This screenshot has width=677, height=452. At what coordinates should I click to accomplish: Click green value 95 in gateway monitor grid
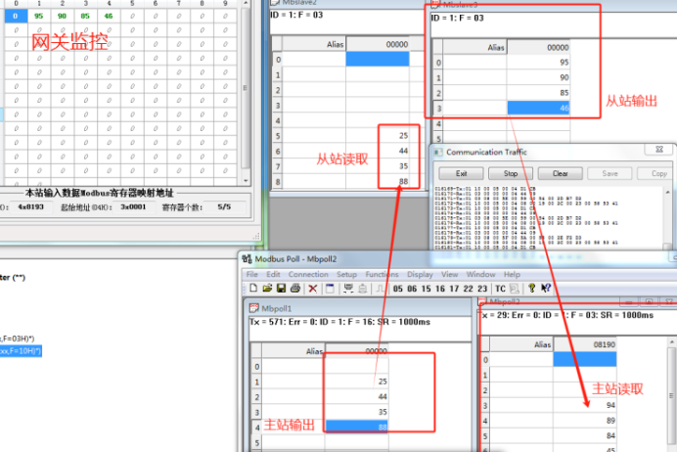(x=39, y=16)
